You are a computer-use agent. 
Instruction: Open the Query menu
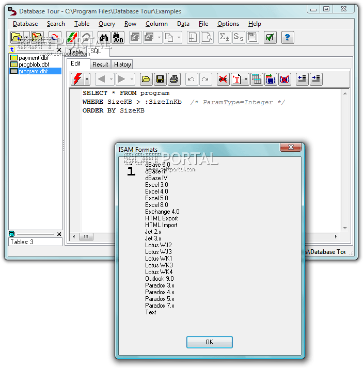107,24
